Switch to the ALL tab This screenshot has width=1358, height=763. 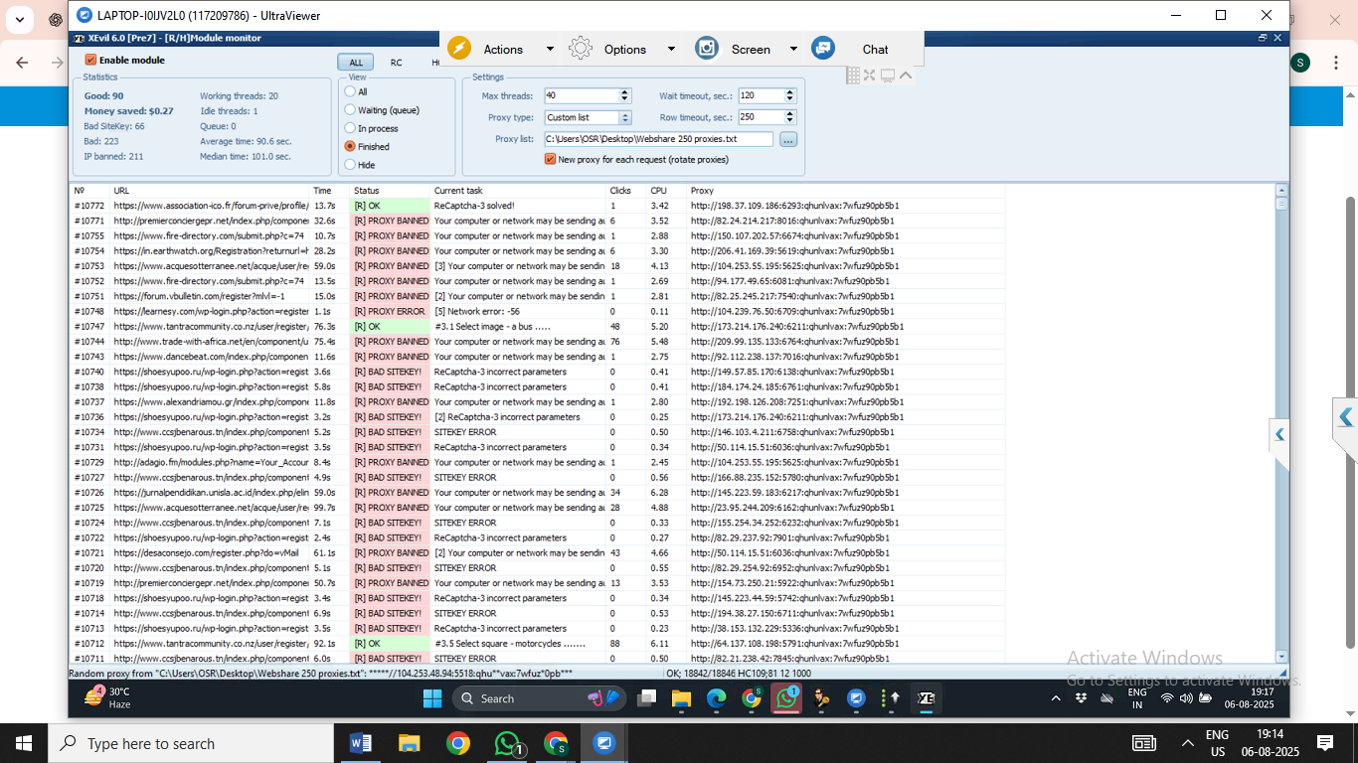tap(356, 63)
